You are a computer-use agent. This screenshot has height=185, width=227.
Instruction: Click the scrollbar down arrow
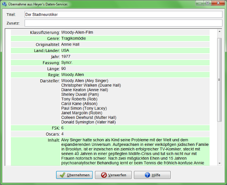[x=219, y=163]
